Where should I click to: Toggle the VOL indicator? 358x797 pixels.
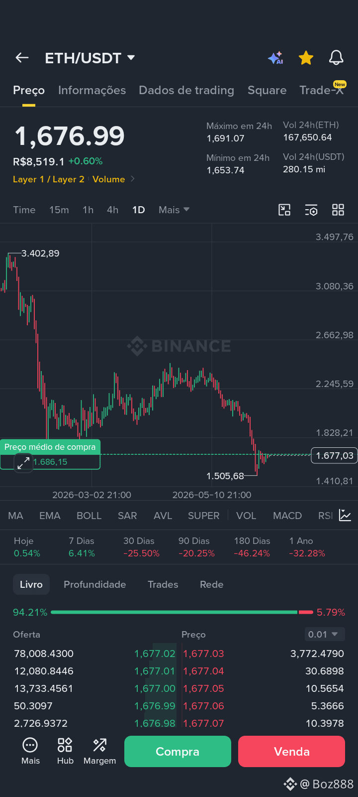[x=246, y=516]
